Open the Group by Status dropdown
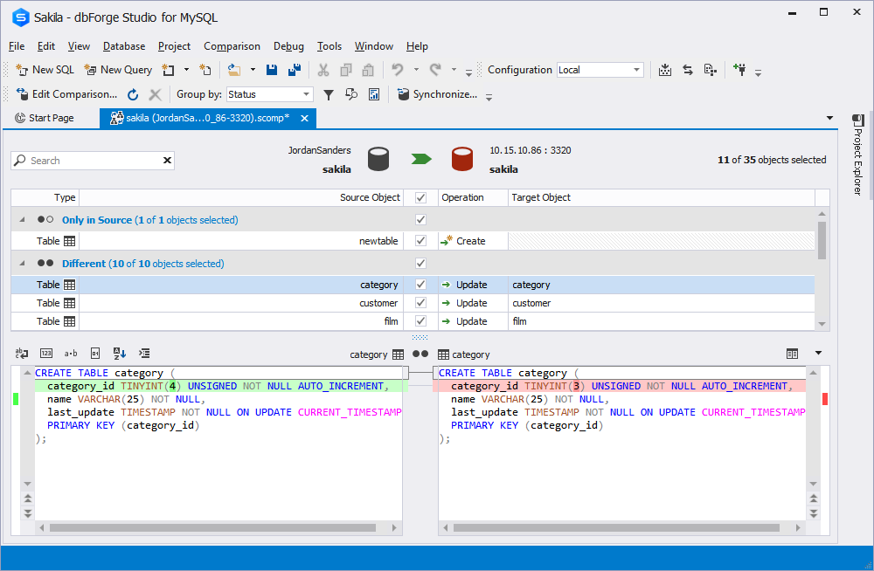 (270, 94)
